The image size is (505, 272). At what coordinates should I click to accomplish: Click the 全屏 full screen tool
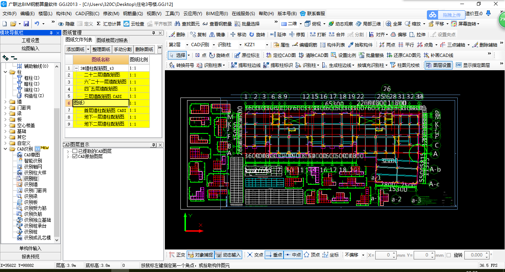click(x=394, y=24)
